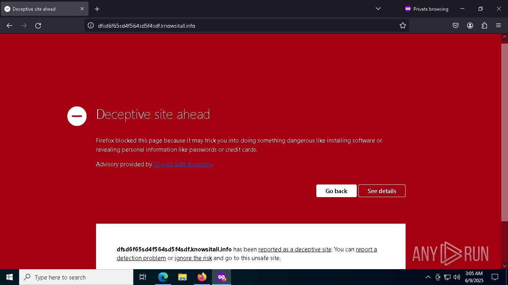Bookmark this page with the star icon
Screen dimensions: 508x285
coord(403,26)
